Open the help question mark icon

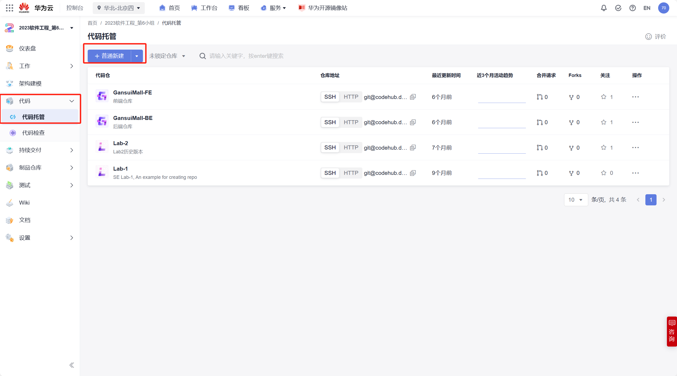(632, 8)
